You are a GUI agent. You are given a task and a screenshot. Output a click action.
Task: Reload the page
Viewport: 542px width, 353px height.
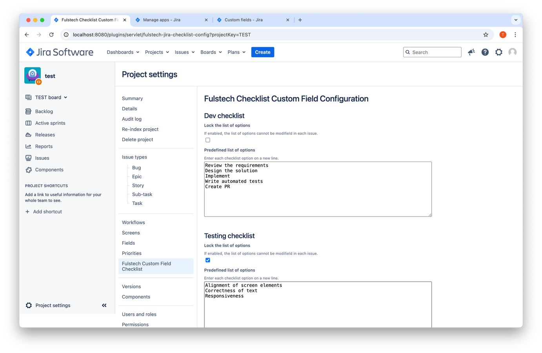(51, 35)
